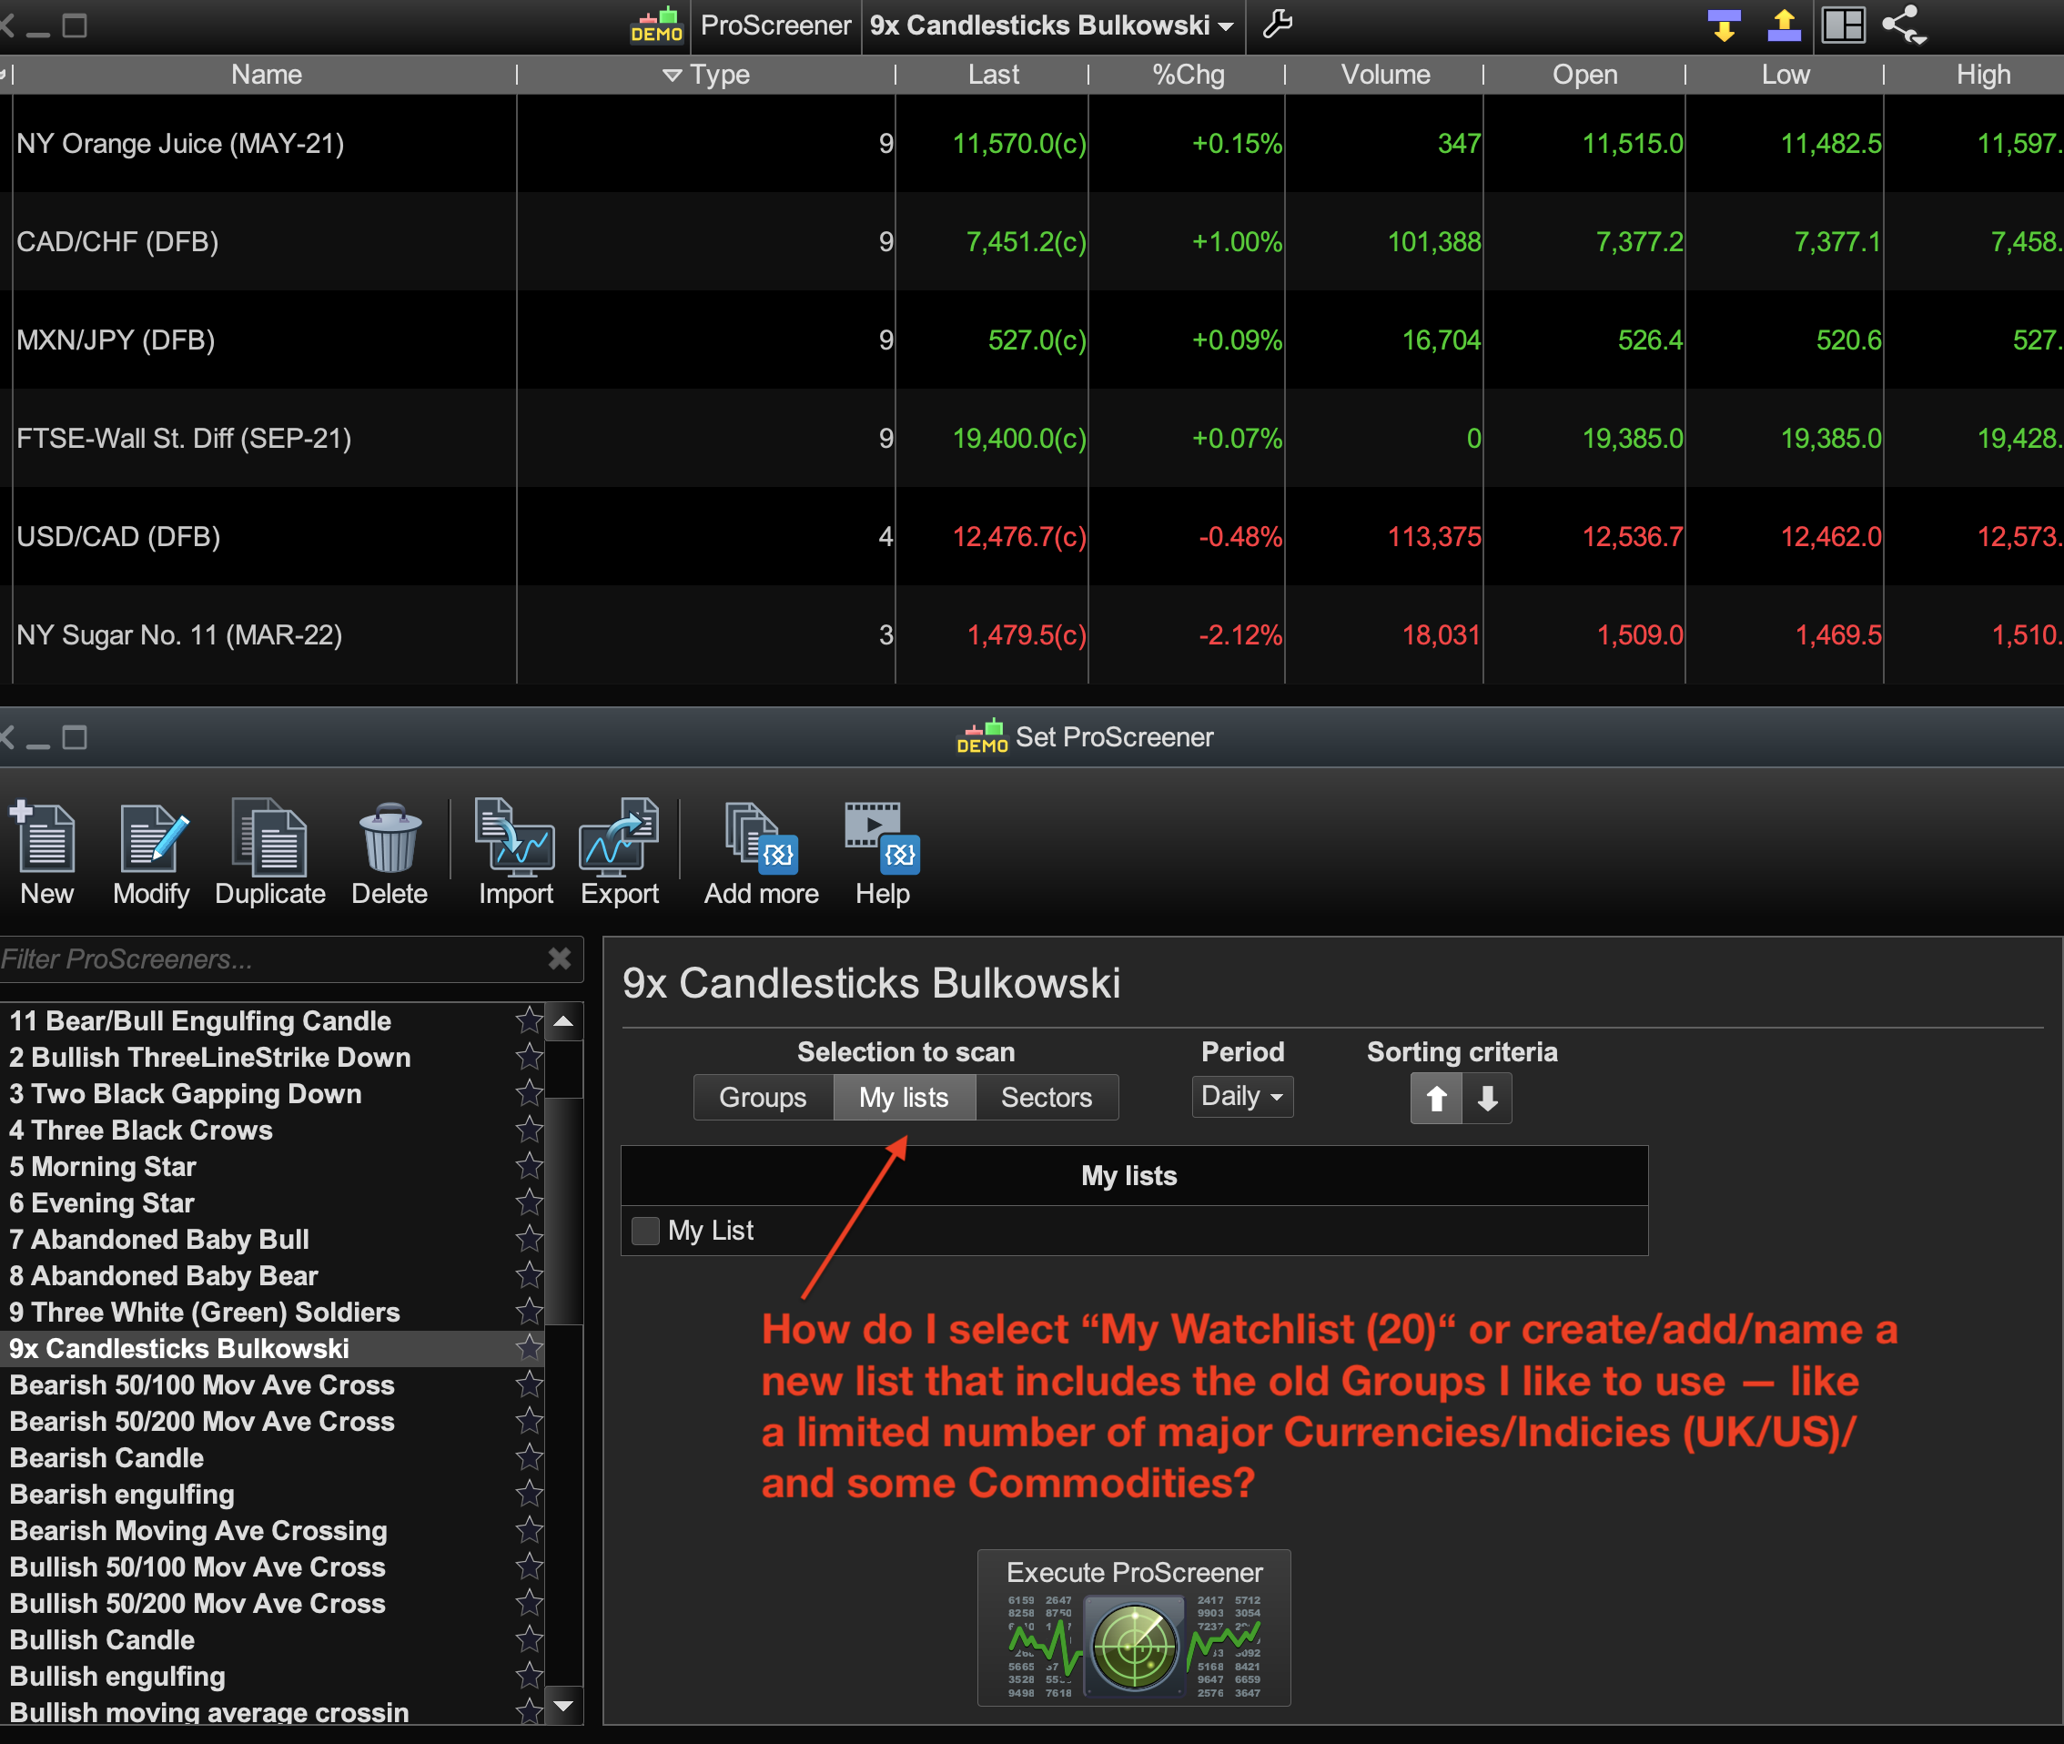The image size is (2064, 1744).
Task: Toggle favorite star for Bearish Candle
Action: pyautogui.click(x=530, y=1457)
